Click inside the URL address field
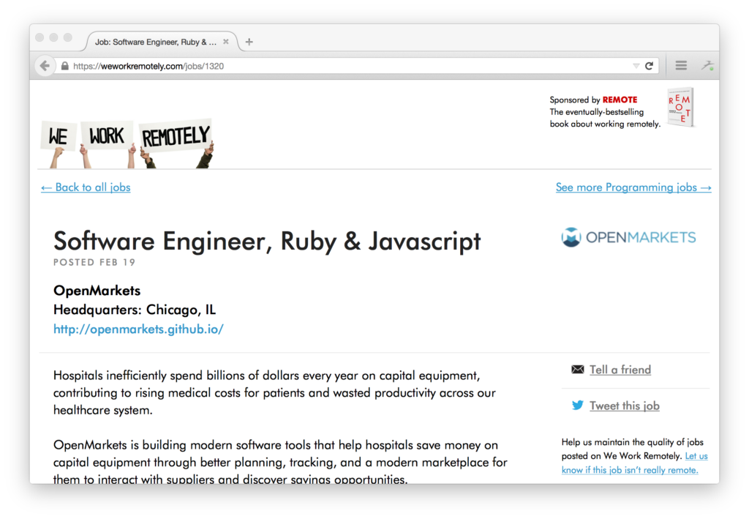 pyautogui.click(x=293, y=65)
